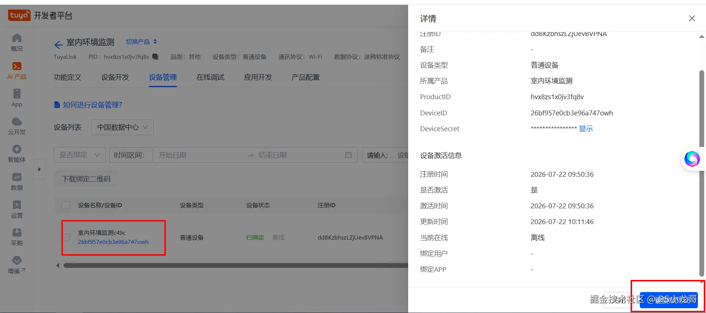Image resolution: width=706 pixels, height=313 pixels.
Task: Click the device table horizontal scrollbar
Action: (235, 265)
